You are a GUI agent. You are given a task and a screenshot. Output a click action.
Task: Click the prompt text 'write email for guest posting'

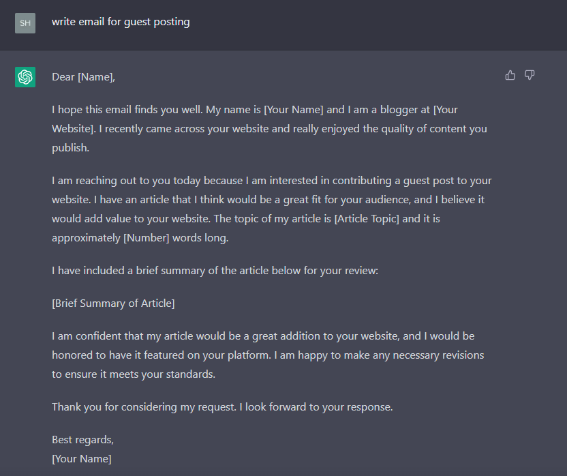(121, 22)
